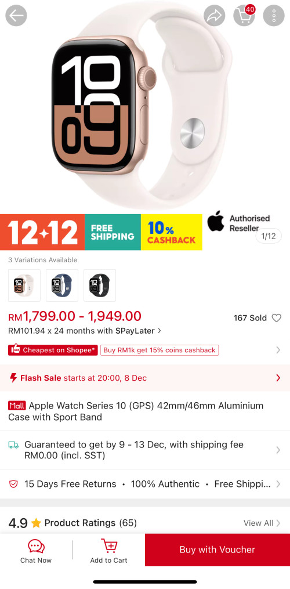Open the three-dot more options menu
Viewport: 290px width, 589px height.
pyautogui.click(x=274, y=16)
